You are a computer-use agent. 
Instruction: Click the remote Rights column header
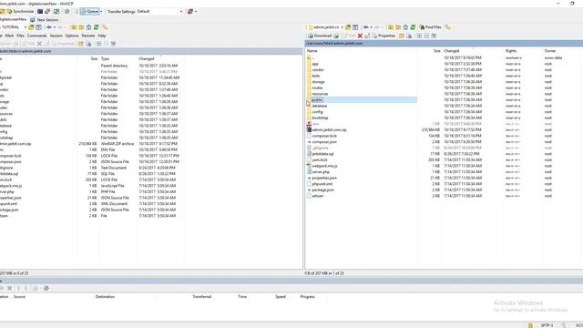click(x=511, y=51)
